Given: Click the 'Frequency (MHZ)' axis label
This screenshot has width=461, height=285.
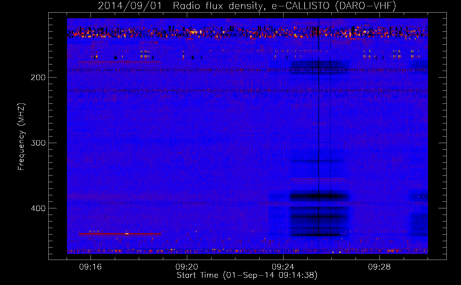Looking at the screenshot, I should tap(21, 137).
